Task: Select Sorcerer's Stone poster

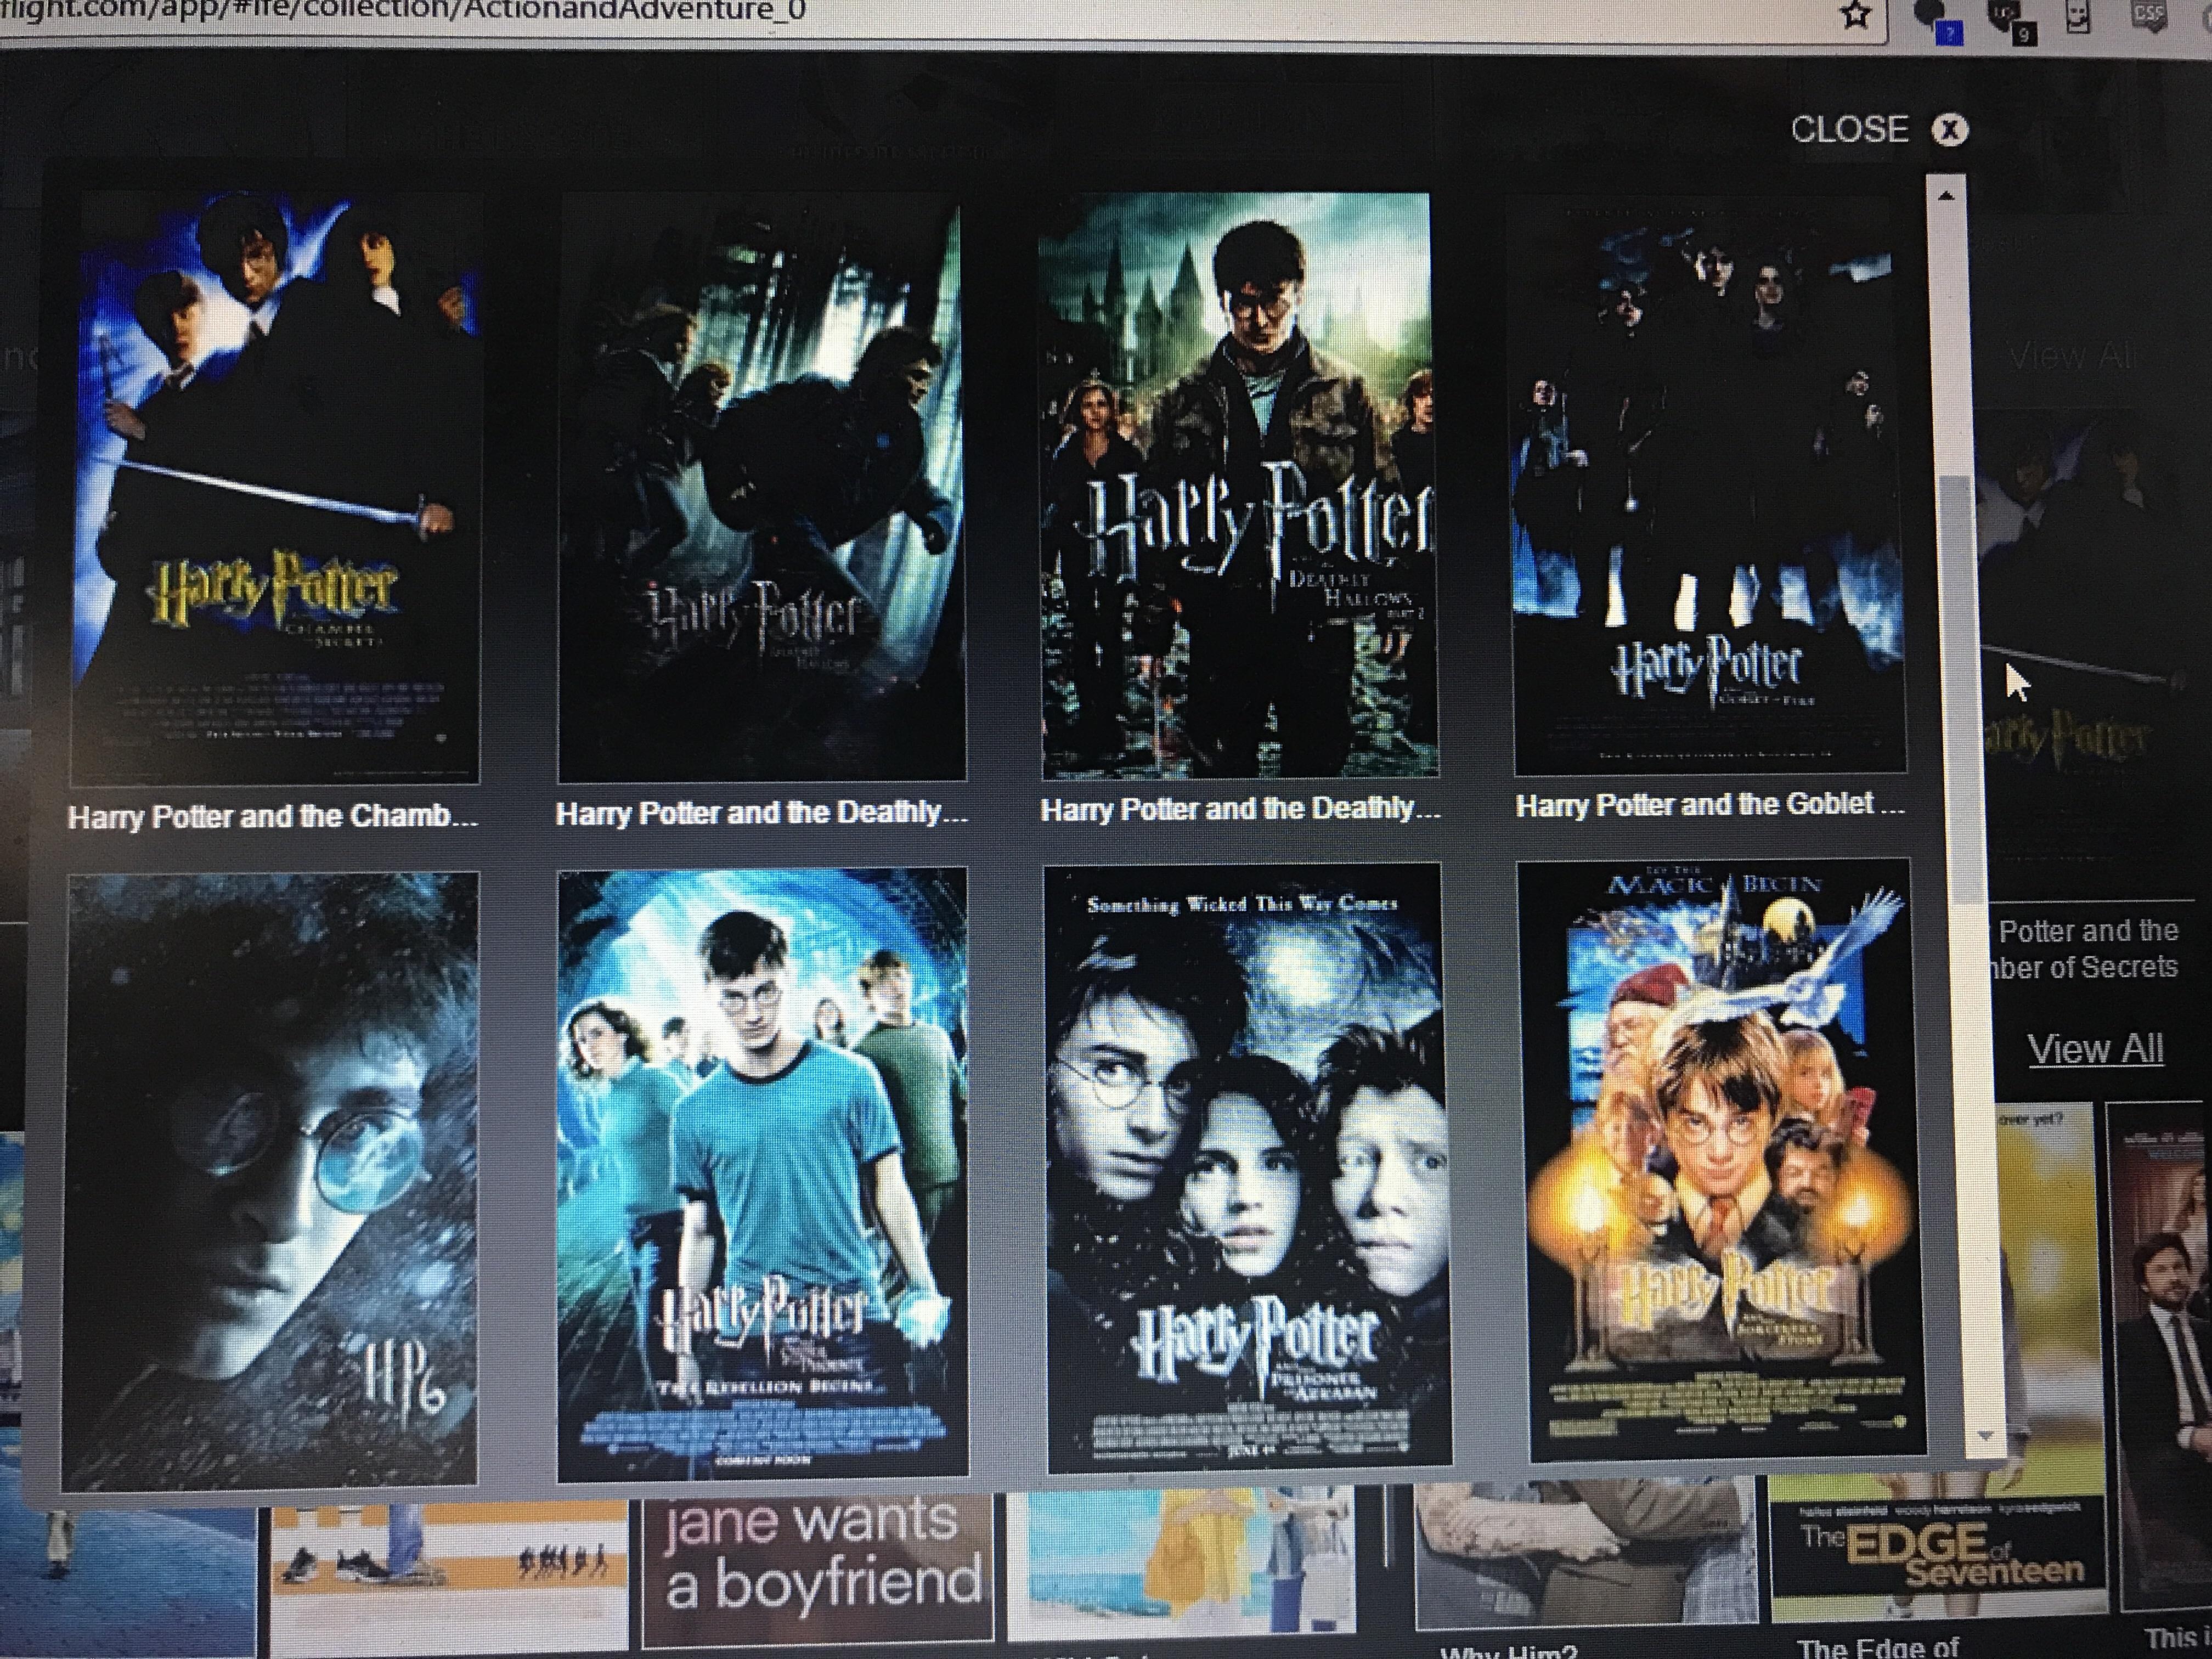Action: coord(1722,1160)
